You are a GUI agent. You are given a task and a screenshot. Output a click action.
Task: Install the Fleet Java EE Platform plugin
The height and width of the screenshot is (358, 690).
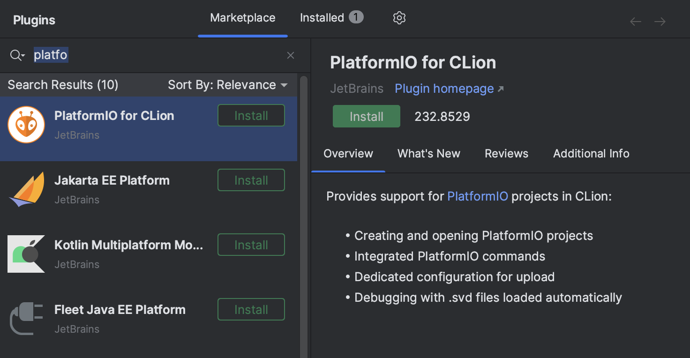[x=251, y=310]
